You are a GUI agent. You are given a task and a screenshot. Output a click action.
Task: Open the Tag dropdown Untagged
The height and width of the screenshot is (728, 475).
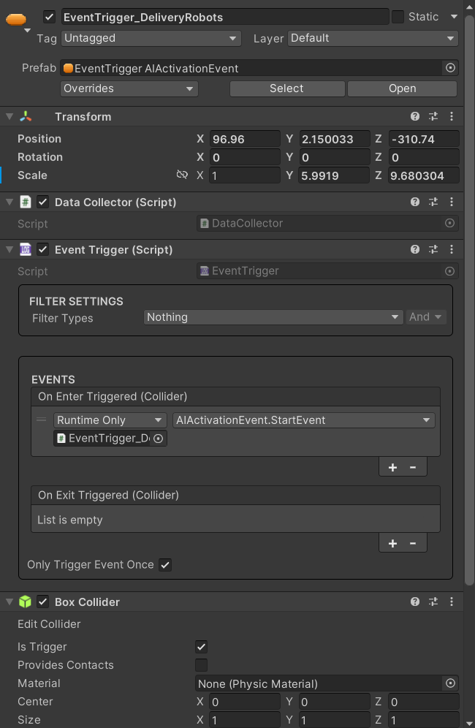[151, 39]
